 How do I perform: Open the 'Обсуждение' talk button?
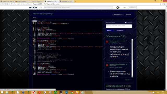click(121, 30)
